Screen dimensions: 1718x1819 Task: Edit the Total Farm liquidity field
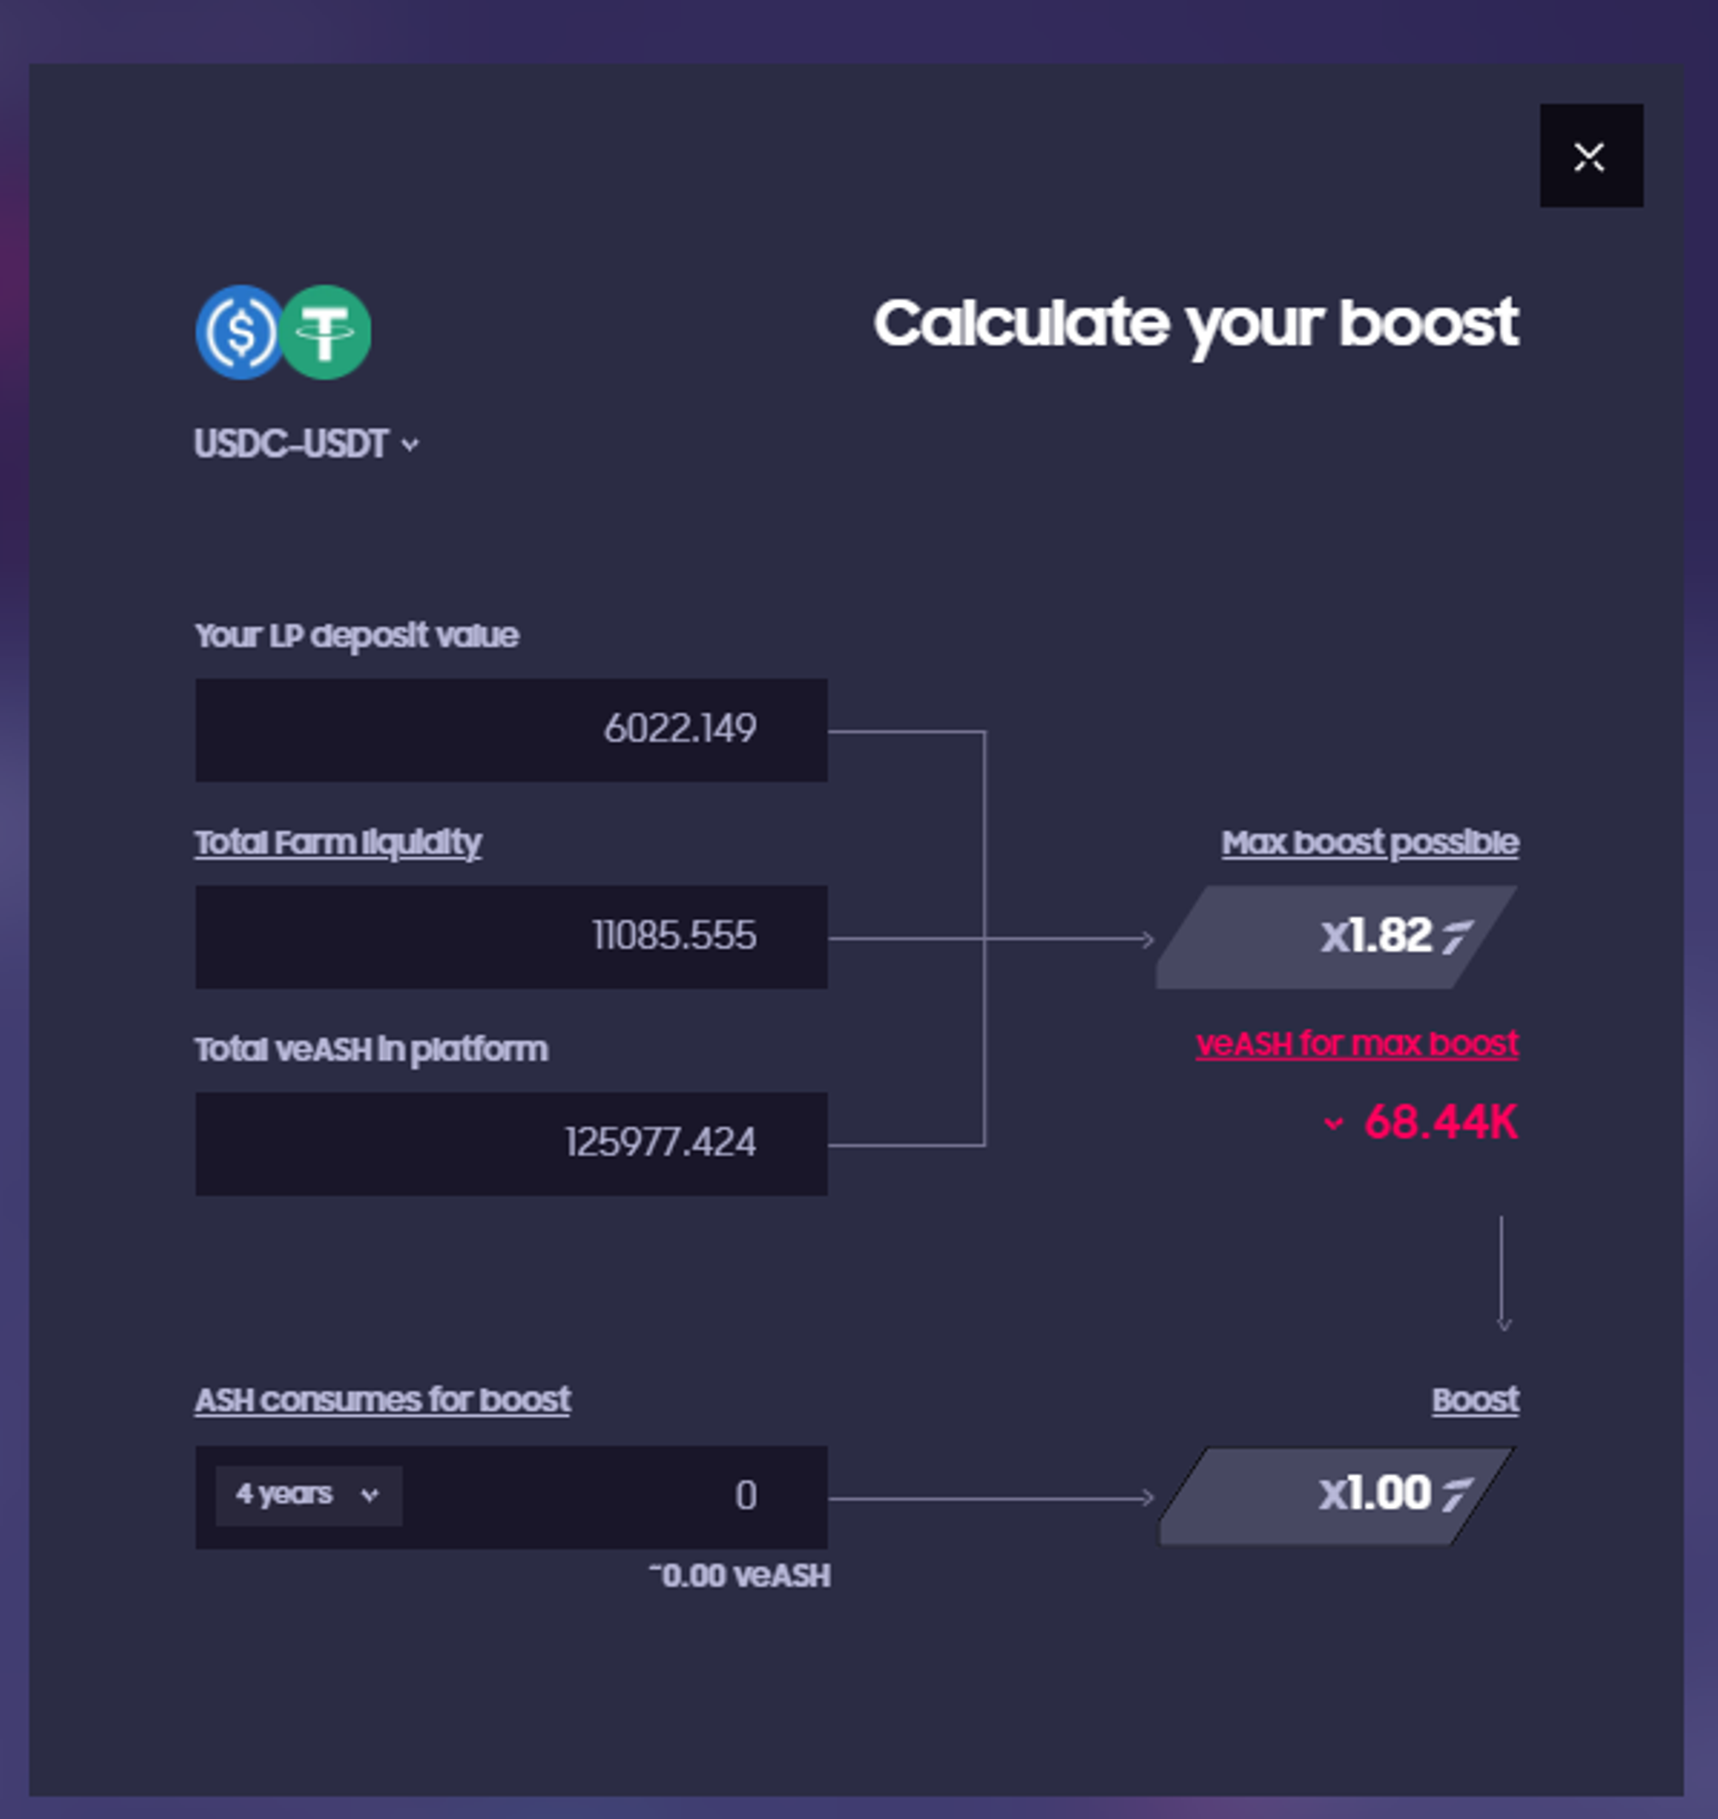pos(511,936)
